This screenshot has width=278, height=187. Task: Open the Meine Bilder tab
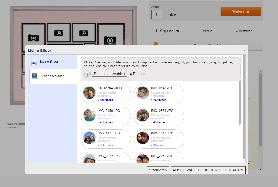click(49, 62)
